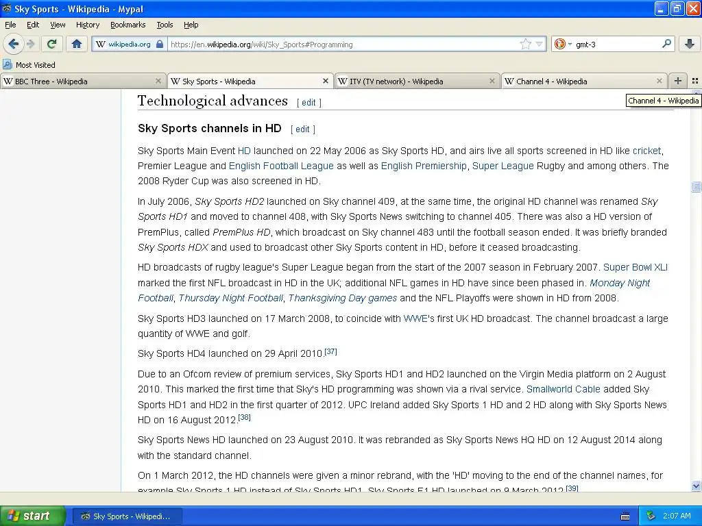Open the Tools menu
The height and width of the screenshot is (526, 702).
click(x=165, y=25)
